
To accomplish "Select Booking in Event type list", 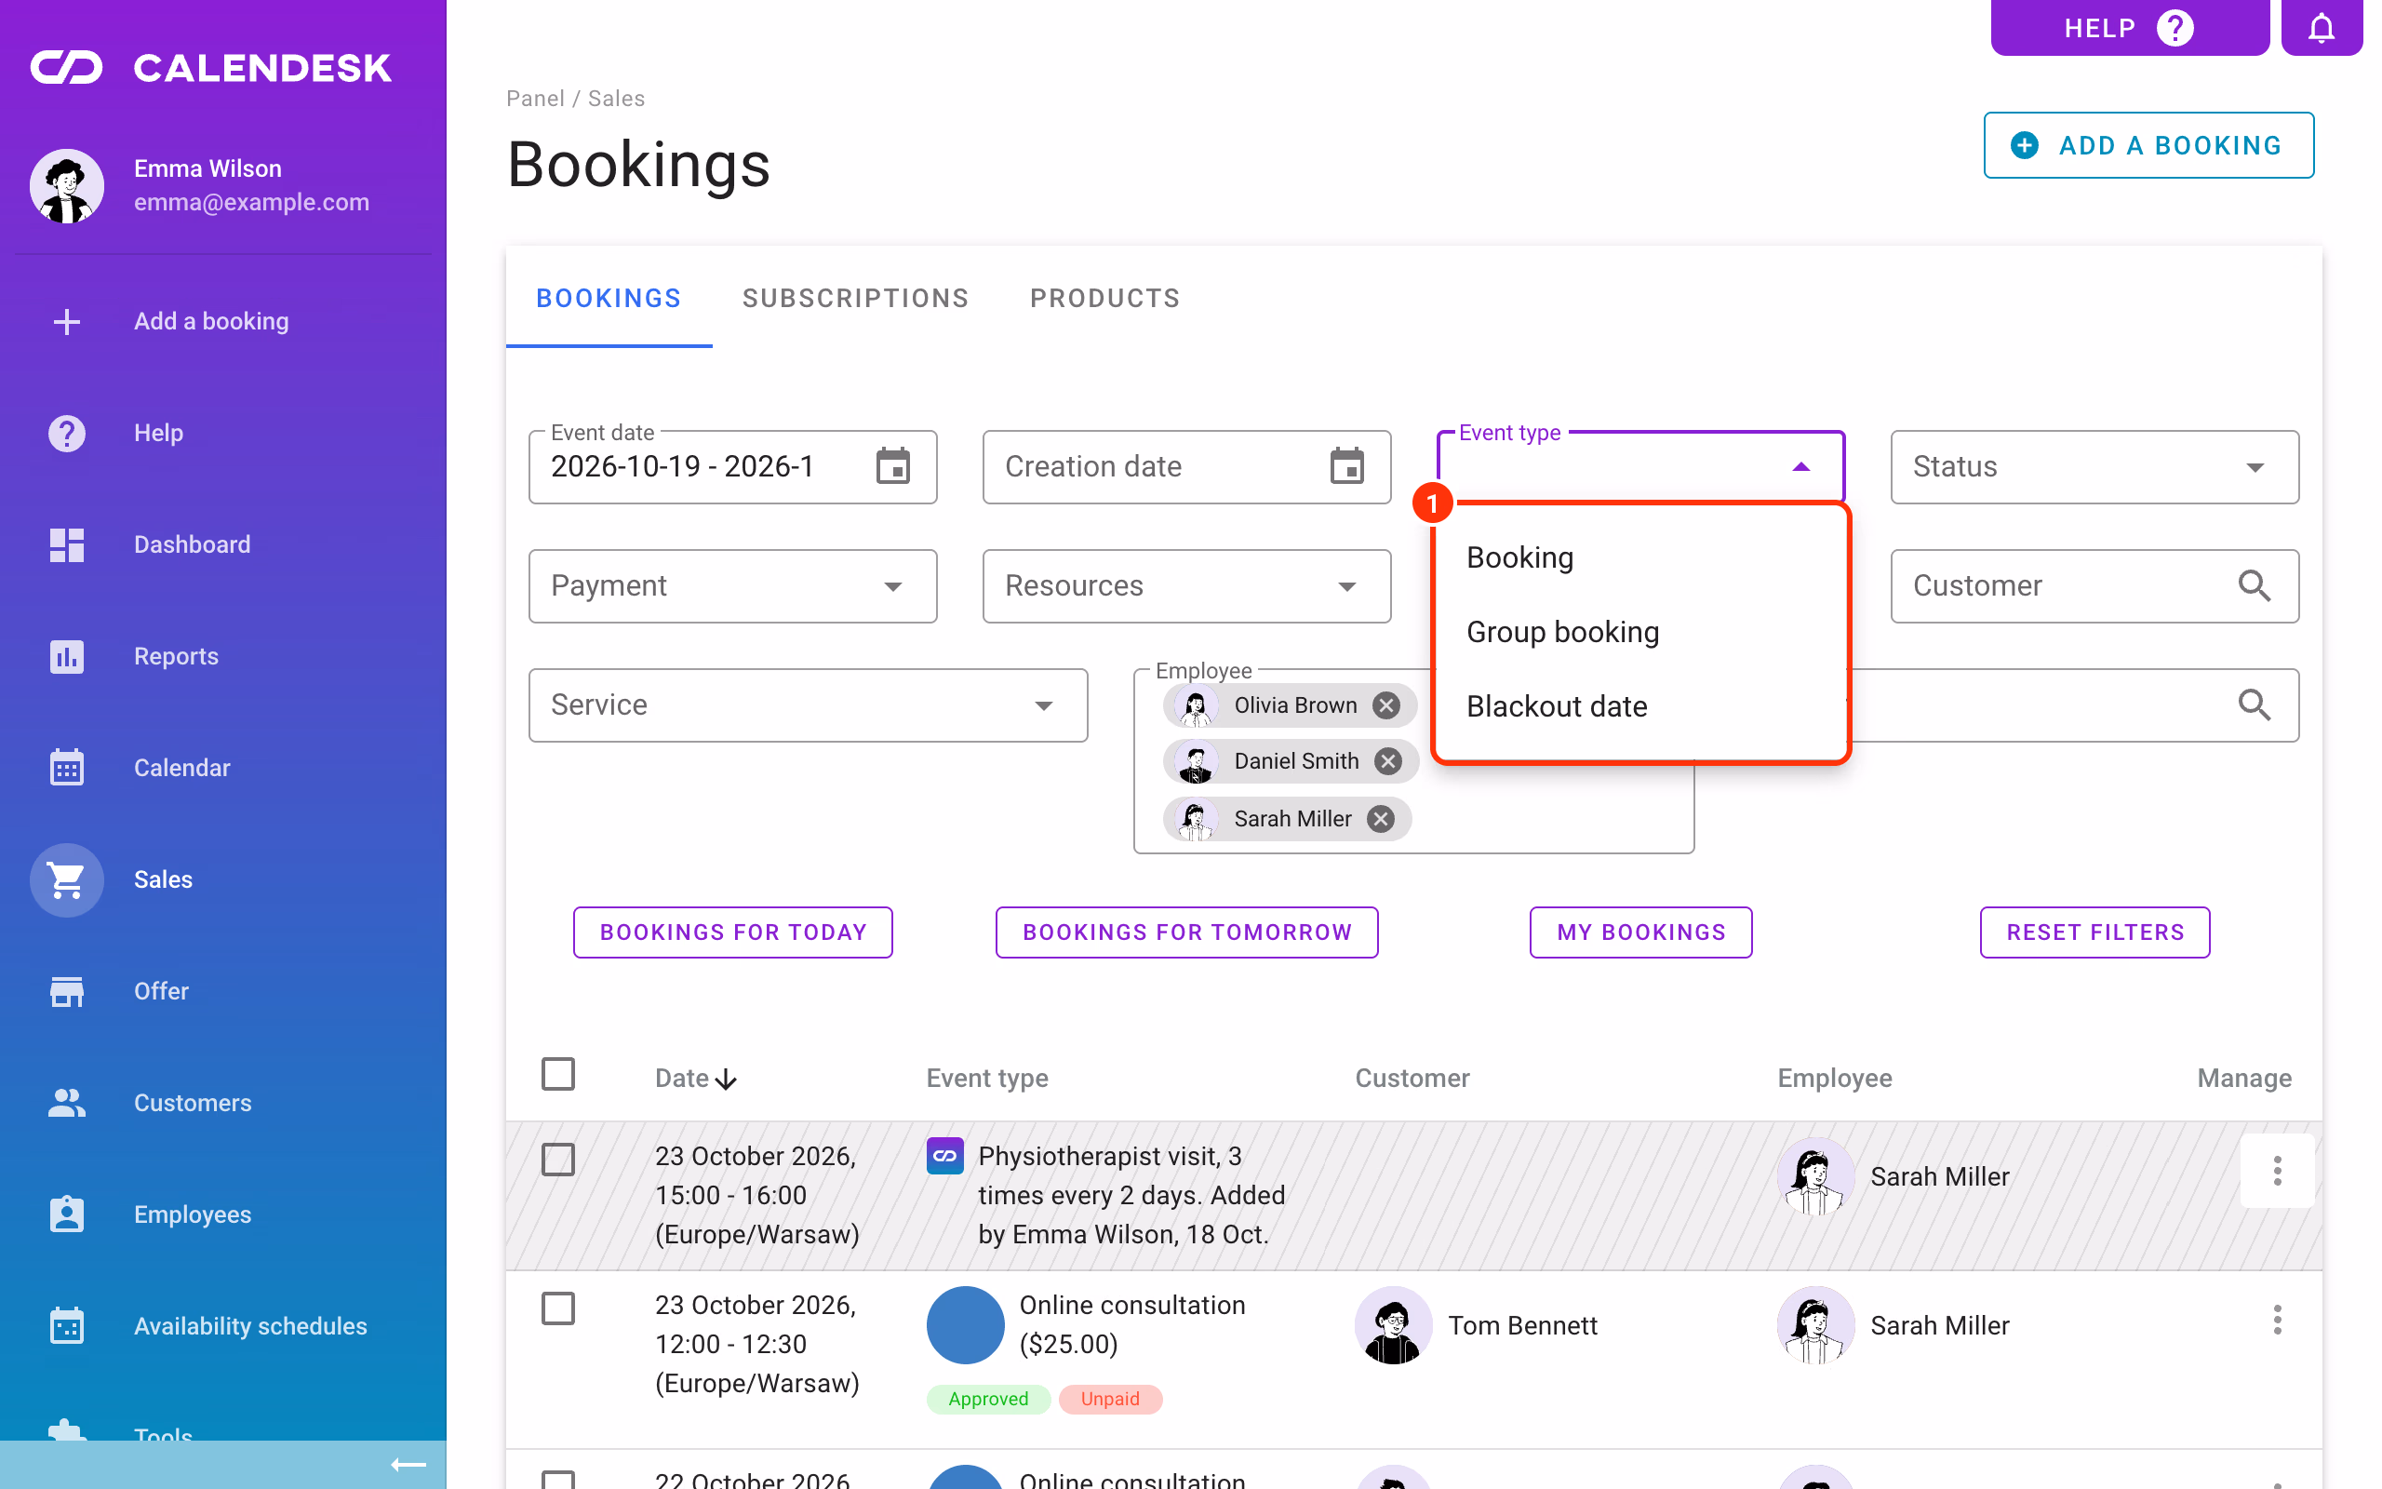I will coord(1639,557).
